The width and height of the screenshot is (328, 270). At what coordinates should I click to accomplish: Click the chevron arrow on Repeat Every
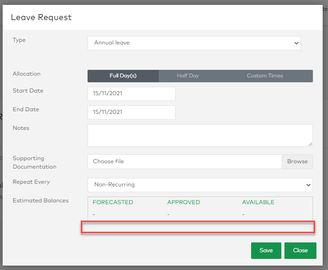pyautogui.click(x=308, y=185)
